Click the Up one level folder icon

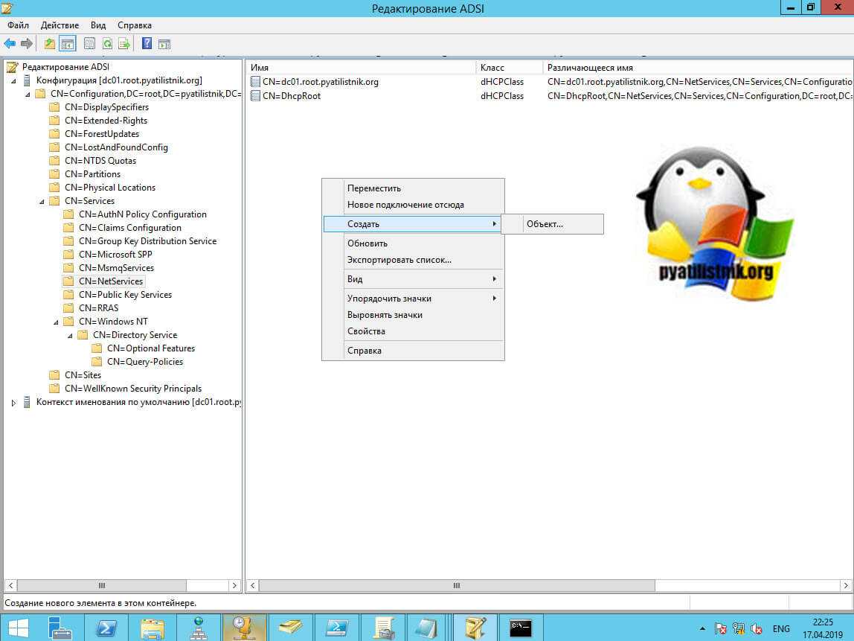50,44
